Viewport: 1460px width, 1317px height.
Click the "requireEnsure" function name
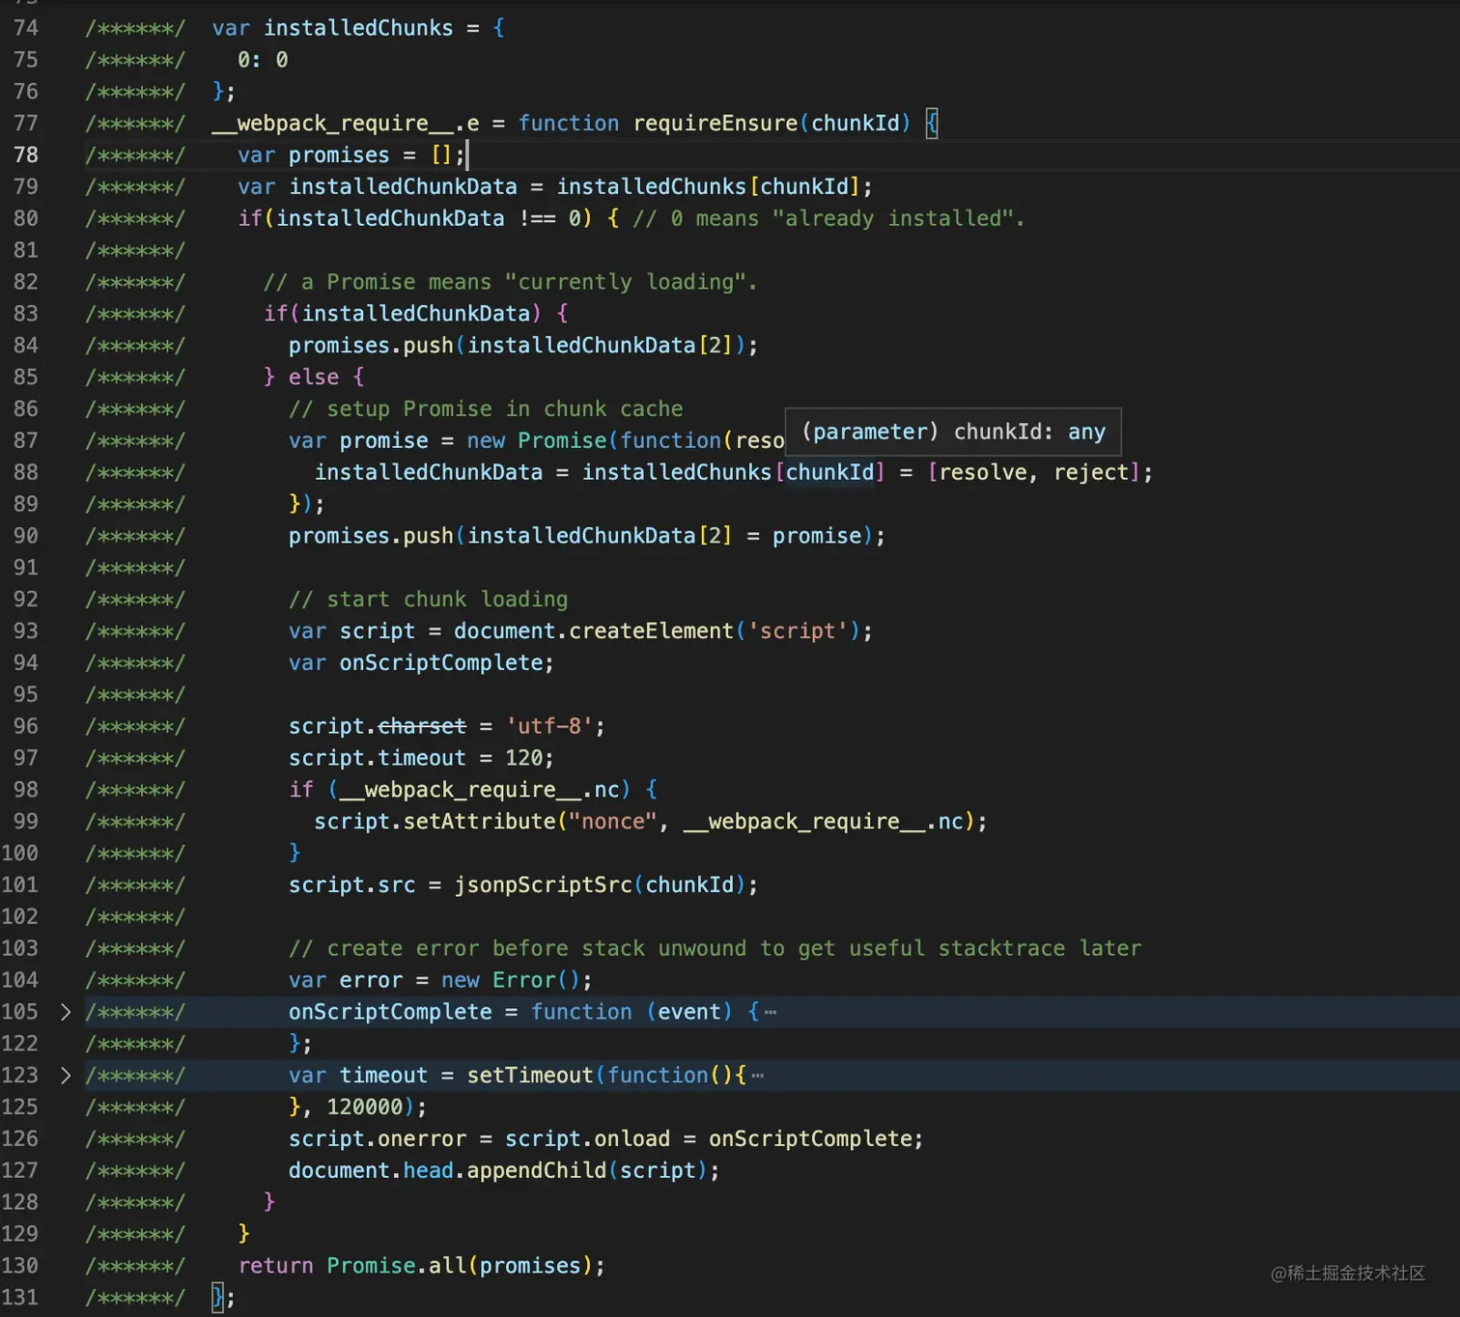pos(716,124)
